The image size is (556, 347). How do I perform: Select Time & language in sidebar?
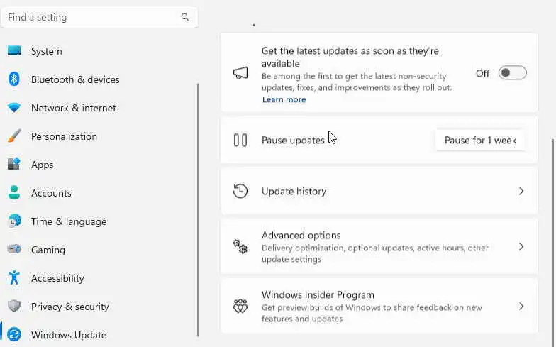pyautogui.click(x=68, y=221)
